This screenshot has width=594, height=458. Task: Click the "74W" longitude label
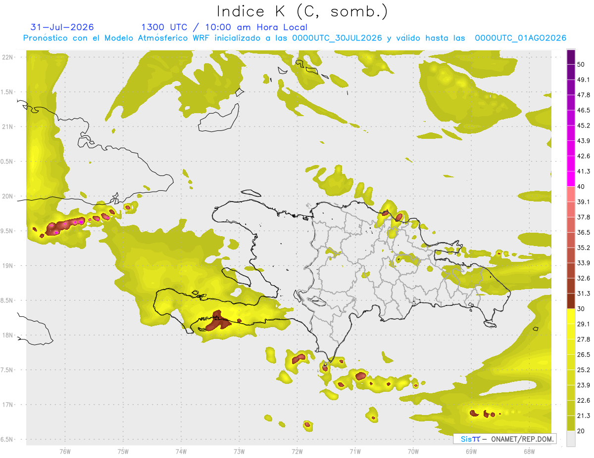coord(181,451)
